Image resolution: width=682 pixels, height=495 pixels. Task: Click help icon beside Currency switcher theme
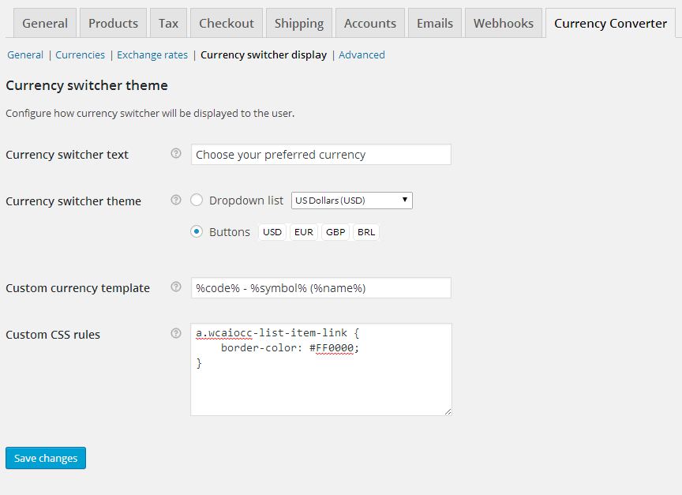pos(176,201)
